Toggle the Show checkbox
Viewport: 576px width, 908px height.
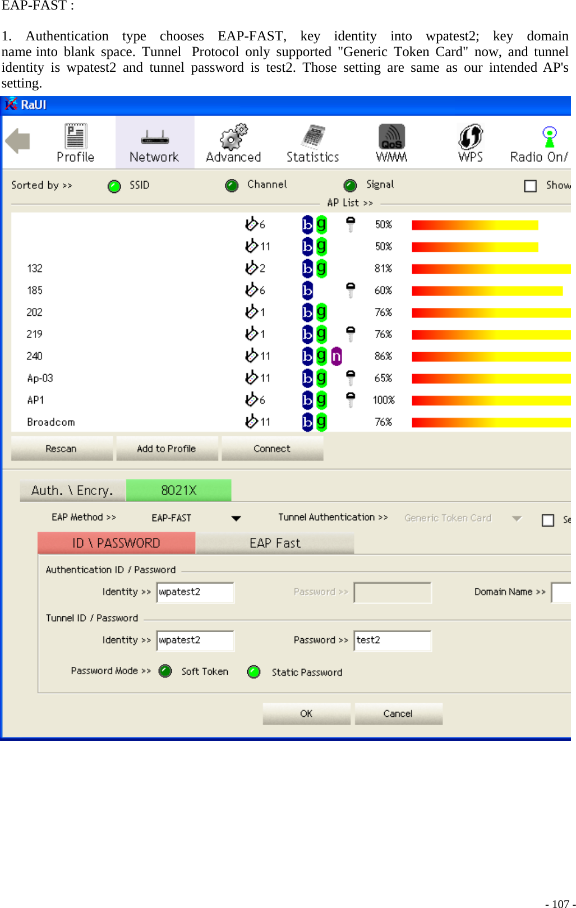pos(531,186)
